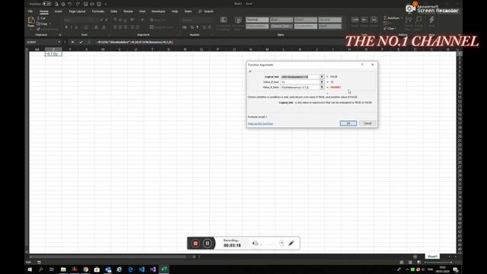
Task: Click the Cut command
Action: coord(41,18)
